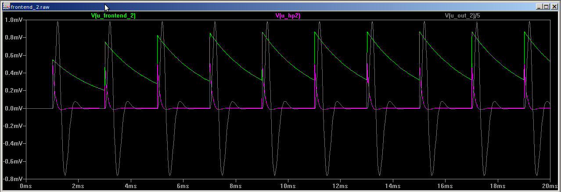Click the -0.6mV vertical axis label
Viewport: 561px width, 192px height.
point(12,161)
